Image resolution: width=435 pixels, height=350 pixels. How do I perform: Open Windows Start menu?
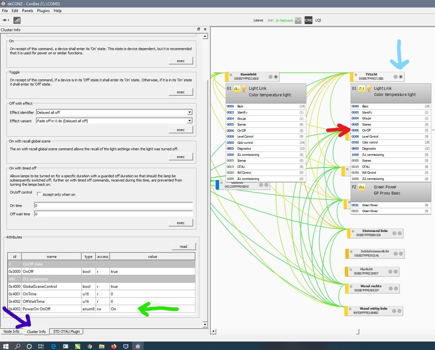pos(6,346)
